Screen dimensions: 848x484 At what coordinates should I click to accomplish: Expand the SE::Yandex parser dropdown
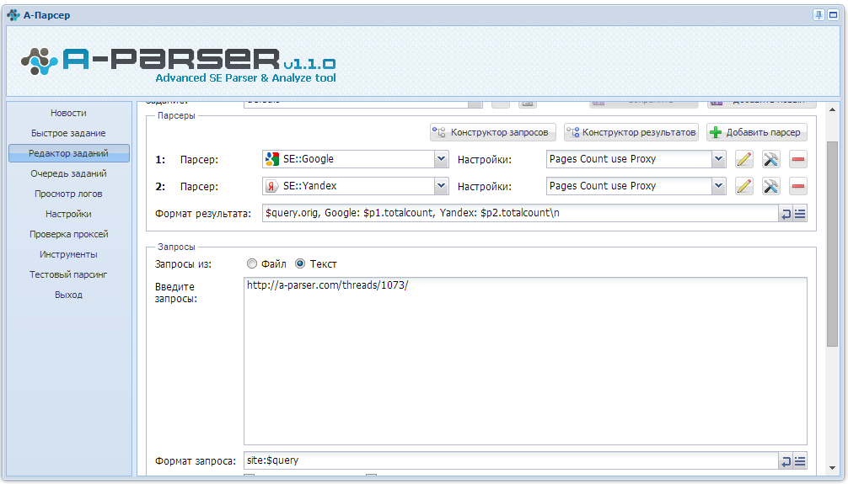pos(442,186)
